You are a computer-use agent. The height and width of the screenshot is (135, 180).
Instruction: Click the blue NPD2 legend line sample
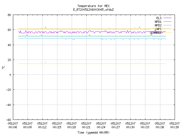click(167, 25)
